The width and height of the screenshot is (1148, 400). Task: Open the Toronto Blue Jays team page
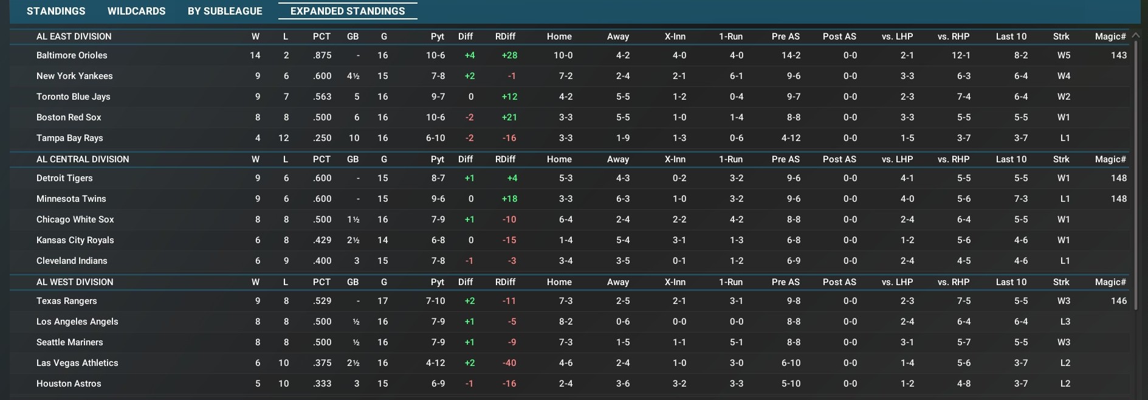pos(73,97)
